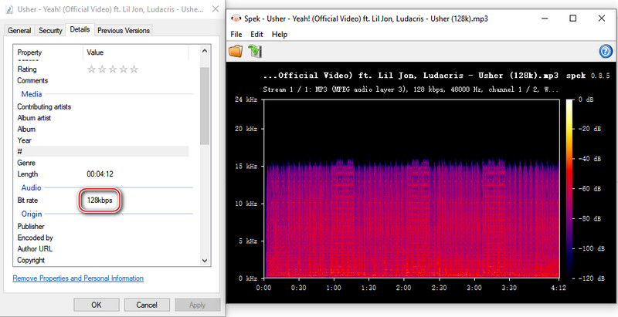Open Remove Properties and Personal Information link
The width and height of the screenshot is (618, 317).
[78, 278]
